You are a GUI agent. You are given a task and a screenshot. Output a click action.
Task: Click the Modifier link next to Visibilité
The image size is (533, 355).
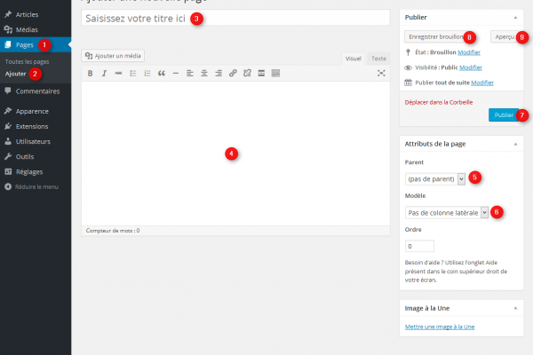pos(471,67)
